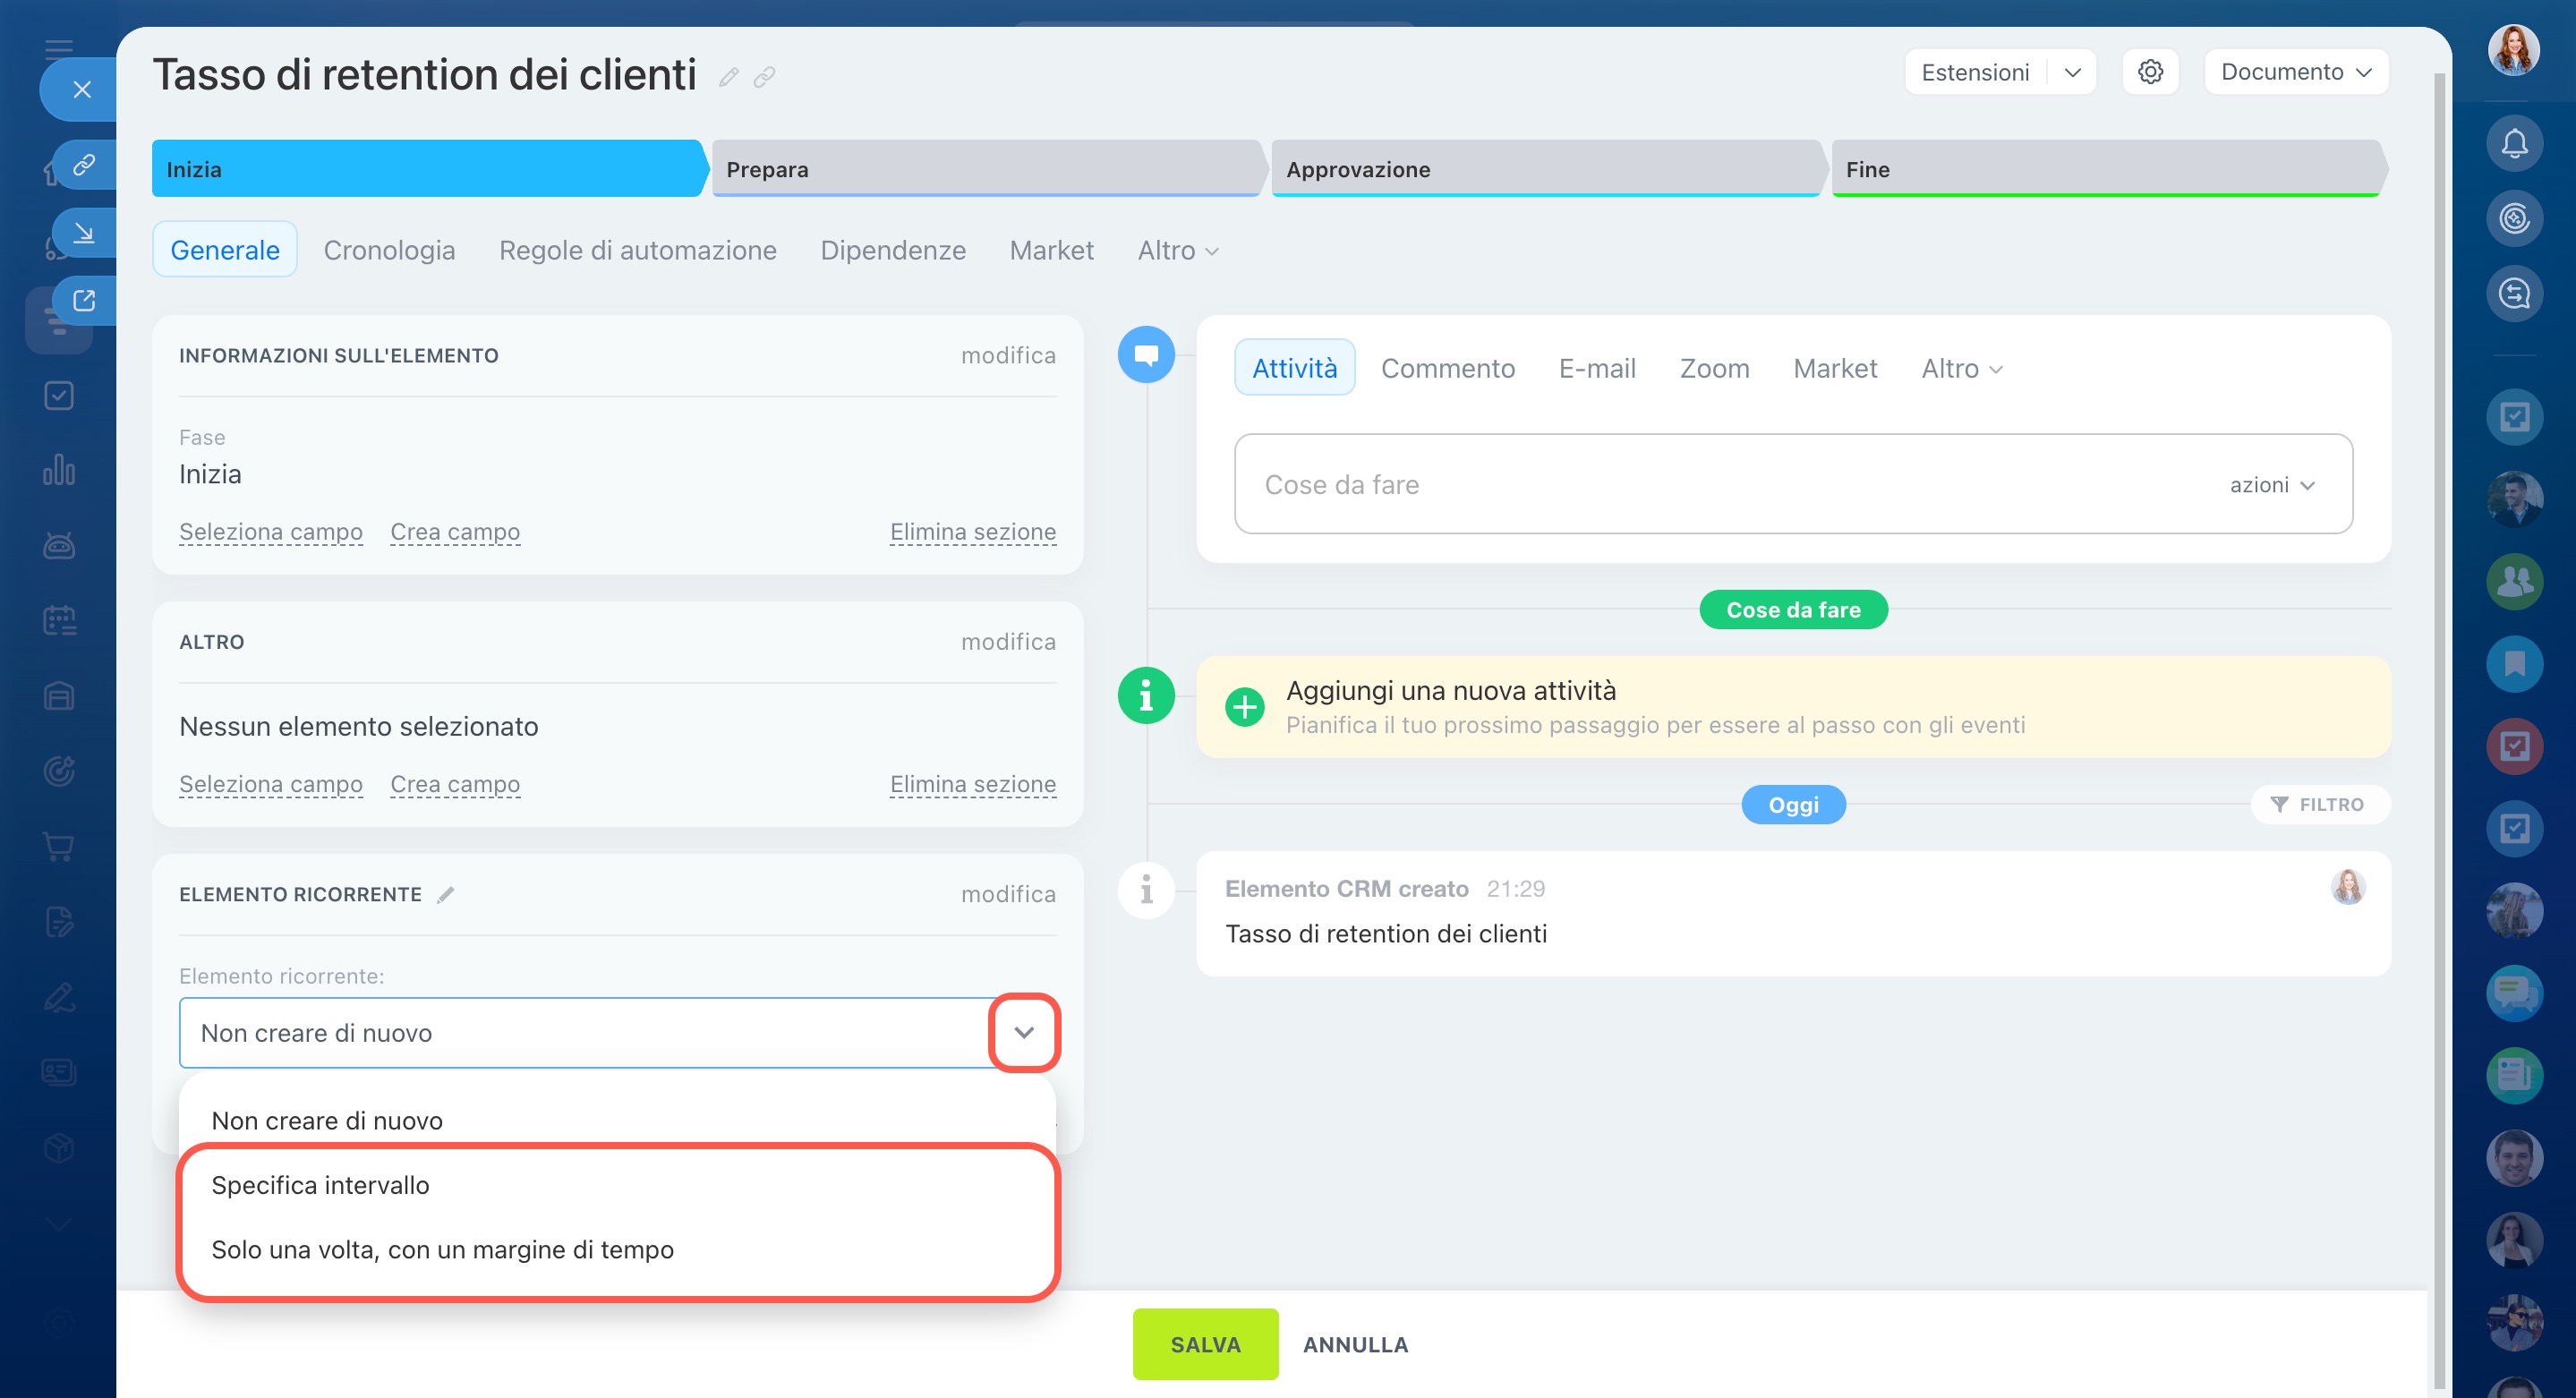Select the Approvazione stage in the pipeline
The image size is (2576, 1398).
point(1544,169)
